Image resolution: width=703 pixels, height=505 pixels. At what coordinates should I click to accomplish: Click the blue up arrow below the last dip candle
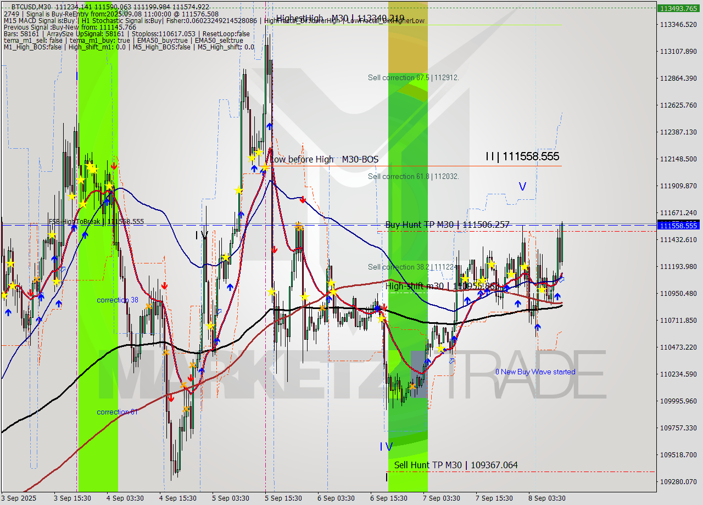tap(537, 327)
